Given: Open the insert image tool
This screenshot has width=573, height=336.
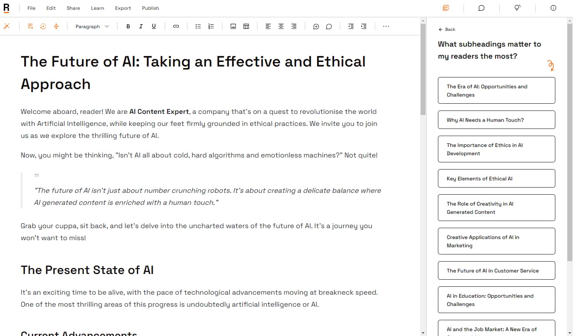Looking at the screenshot, I should (233, 26).
